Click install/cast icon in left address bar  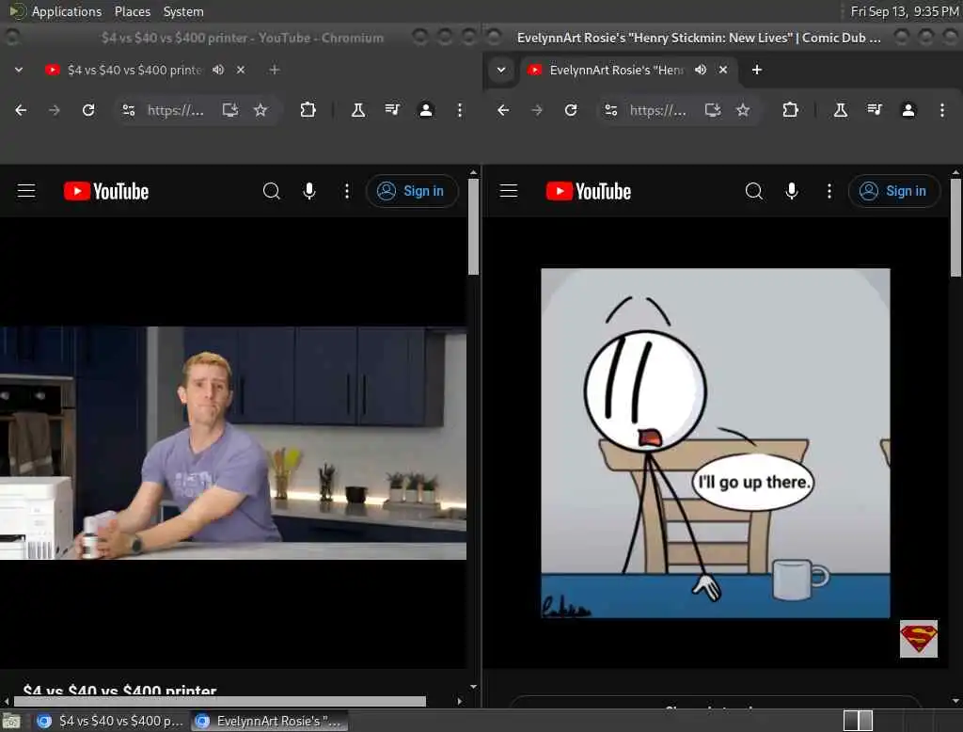[230, 110]
